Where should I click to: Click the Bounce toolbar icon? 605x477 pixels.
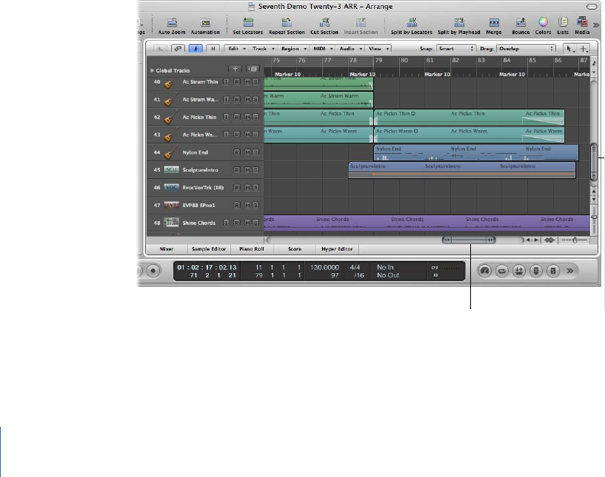coord(521,22)
